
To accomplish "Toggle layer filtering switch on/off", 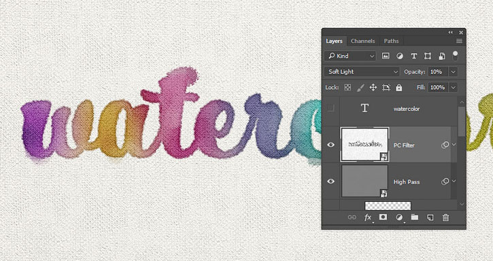I will pyautogui.click(x=455, y=55).
